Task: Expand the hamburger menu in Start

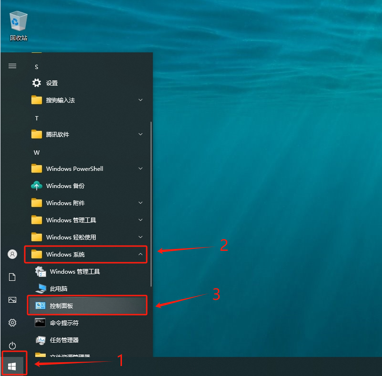Action: [12, 66]
